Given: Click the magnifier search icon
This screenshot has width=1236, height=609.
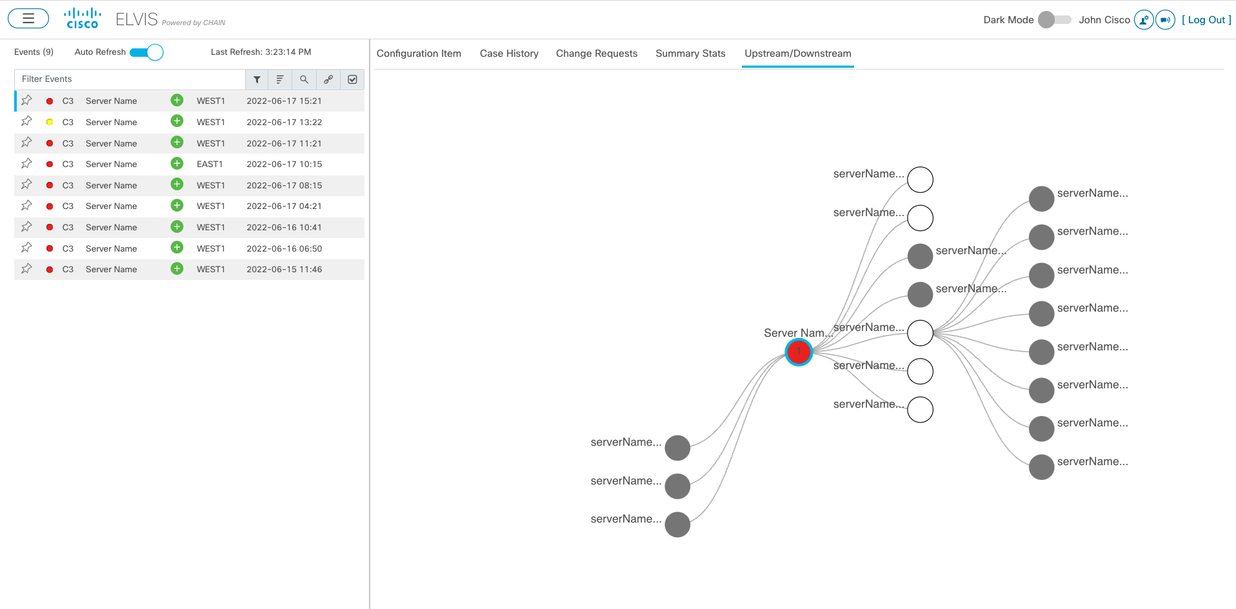Looking at the screenshot, I should click(304, 79).
